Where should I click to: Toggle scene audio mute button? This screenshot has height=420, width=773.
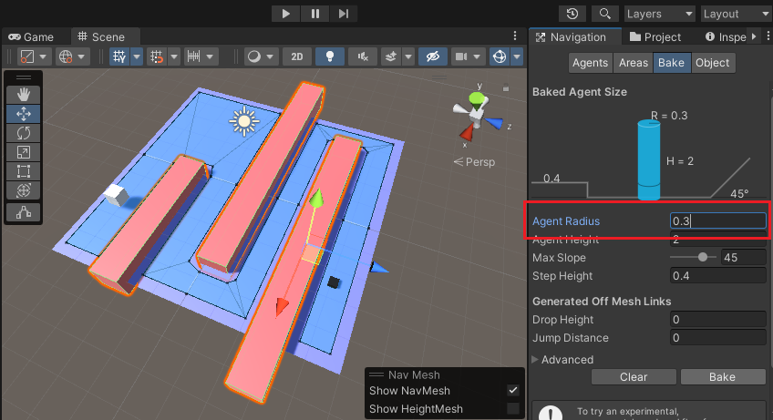tap(363, 56)
